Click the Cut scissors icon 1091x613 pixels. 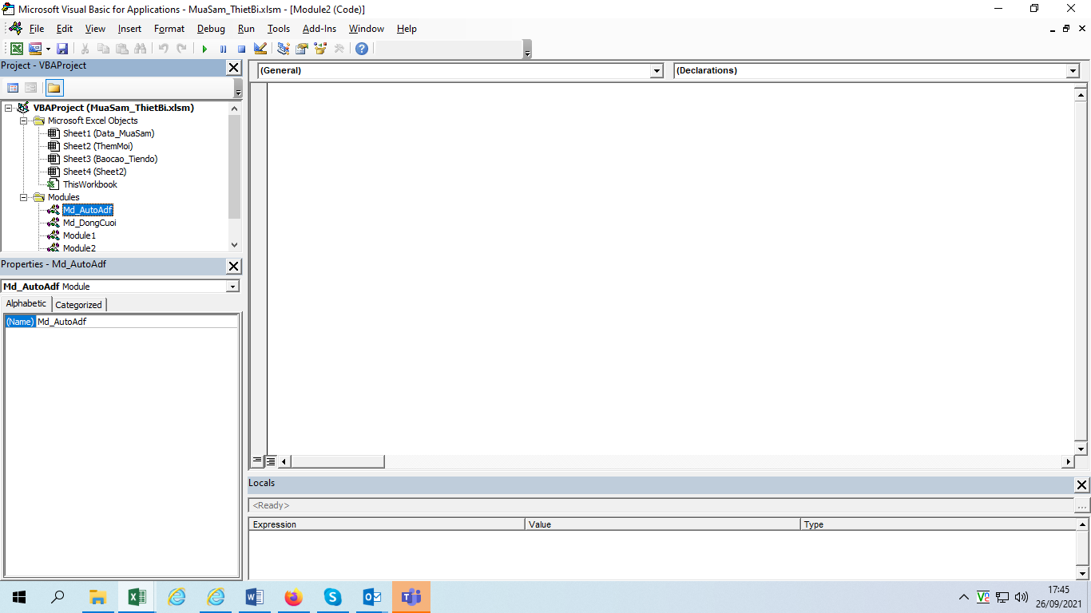[85, 49]
